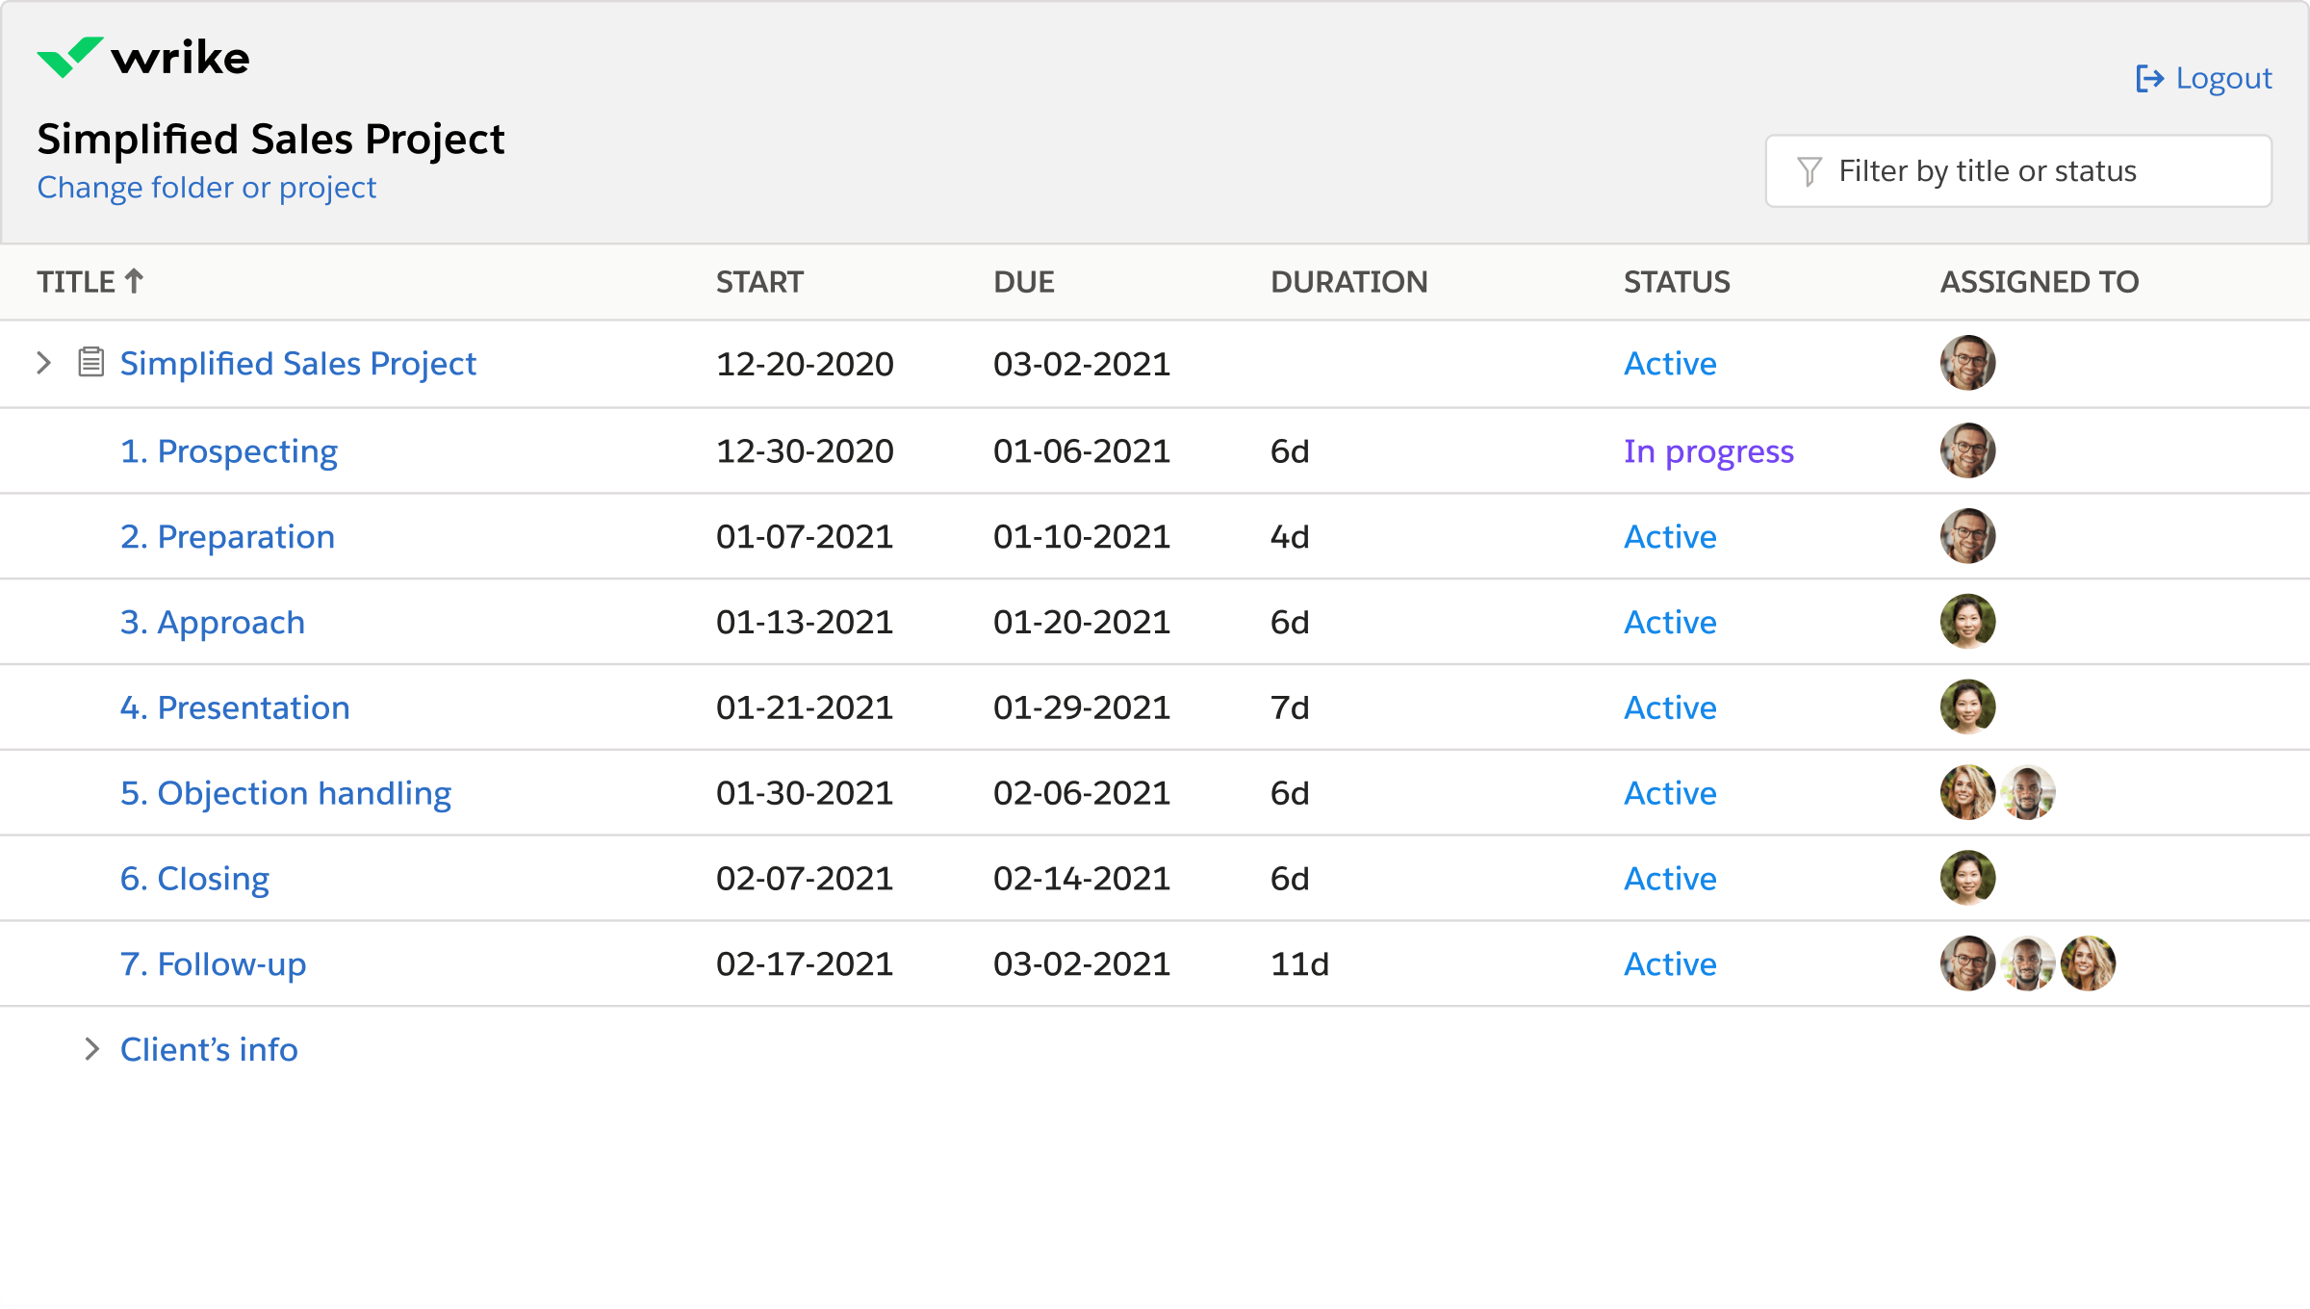
Task: Change In progress status of Prospecting
Action: pyautogui.click(x=1708, y=450)
